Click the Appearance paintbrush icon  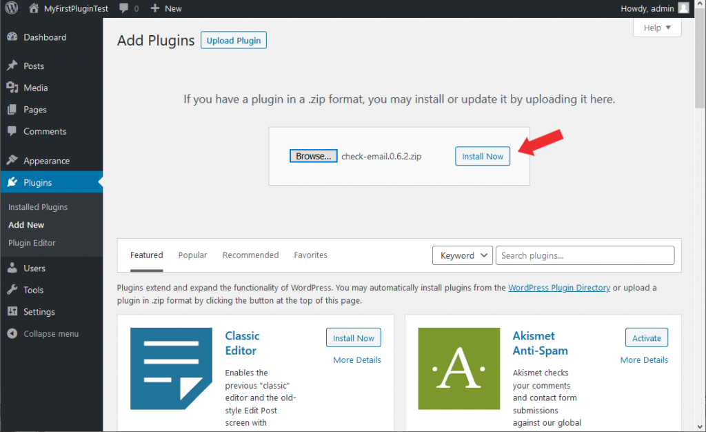coord(12,161)
